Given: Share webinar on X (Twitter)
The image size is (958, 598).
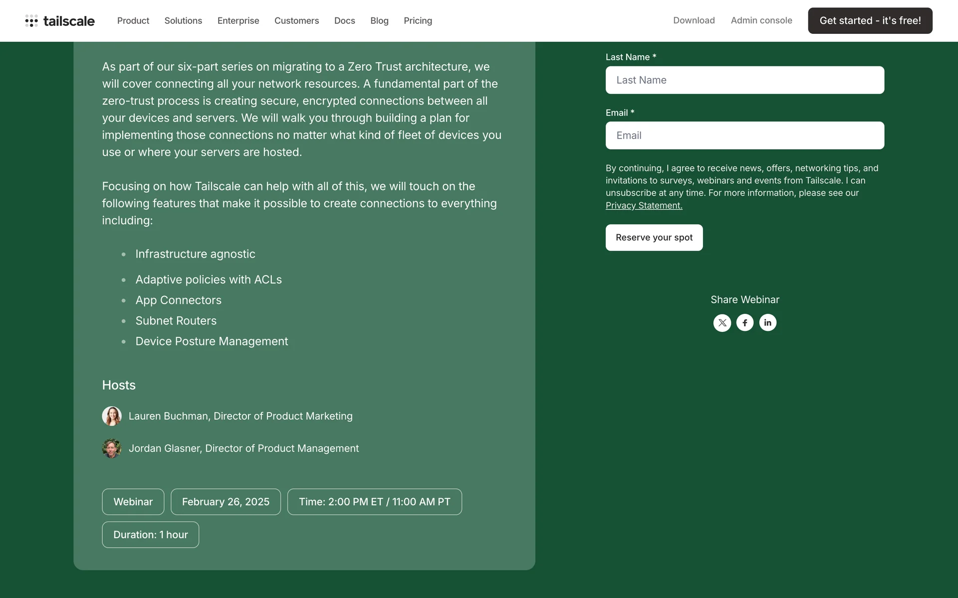Looking at the screenshot, I should (722, 323).
